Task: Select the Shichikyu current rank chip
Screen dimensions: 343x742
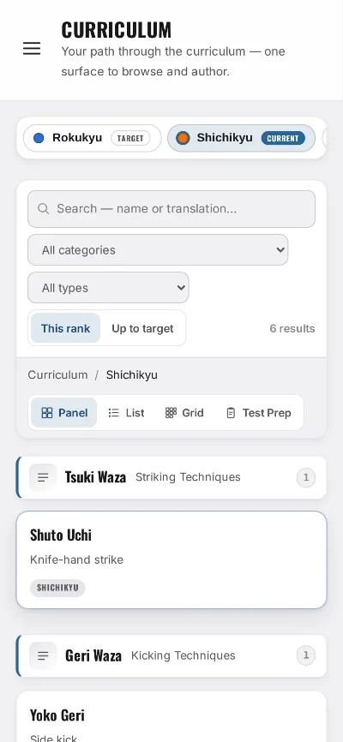Action: pos(241,138)
